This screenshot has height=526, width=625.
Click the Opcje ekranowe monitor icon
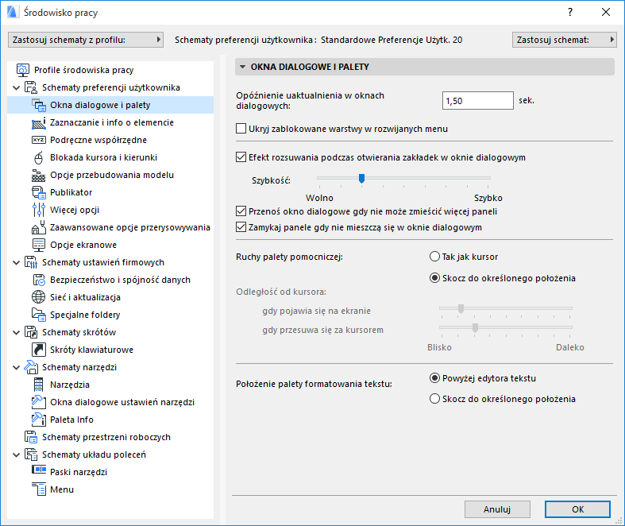pos(39,245)
